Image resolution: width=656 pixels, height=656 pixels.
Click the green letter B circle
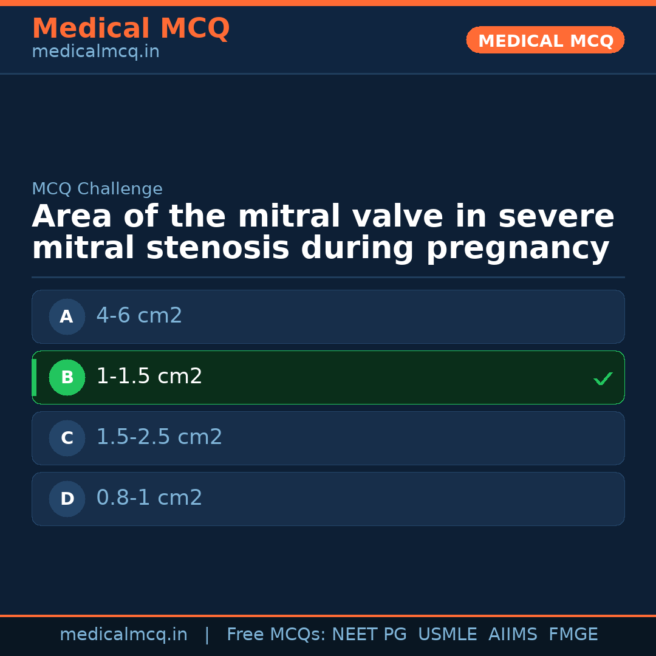pyautogui.click(x=67, y=377)
